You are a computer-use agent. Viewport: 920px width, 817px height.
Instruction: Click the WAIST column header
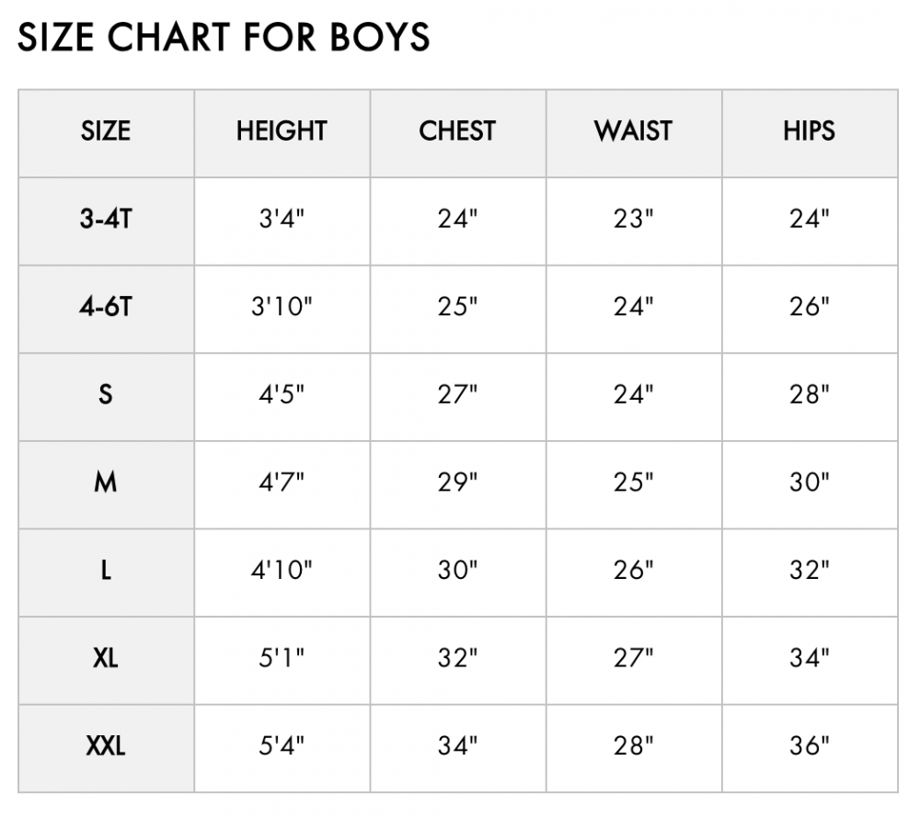pyautogui.click(x=634, y=133)
